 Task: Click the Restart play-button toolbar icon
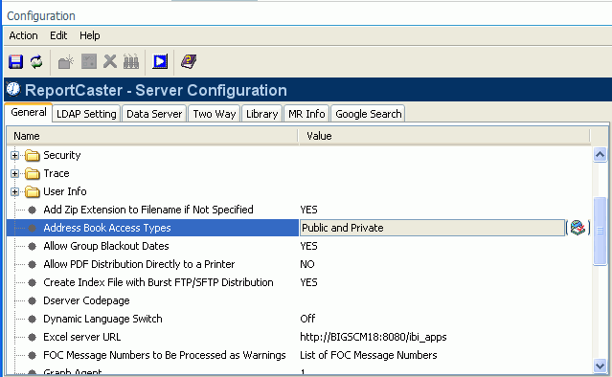tap(160, 61)
